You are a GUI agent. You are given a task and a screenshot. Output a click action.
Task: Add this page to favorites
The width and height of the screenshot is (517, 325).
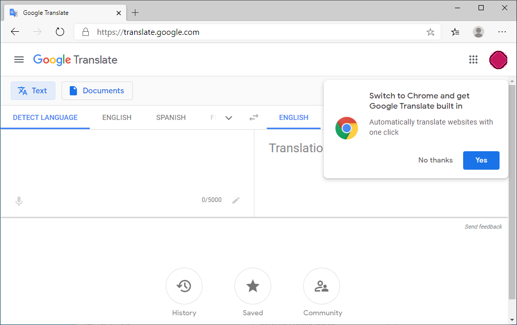click(430, 32)
